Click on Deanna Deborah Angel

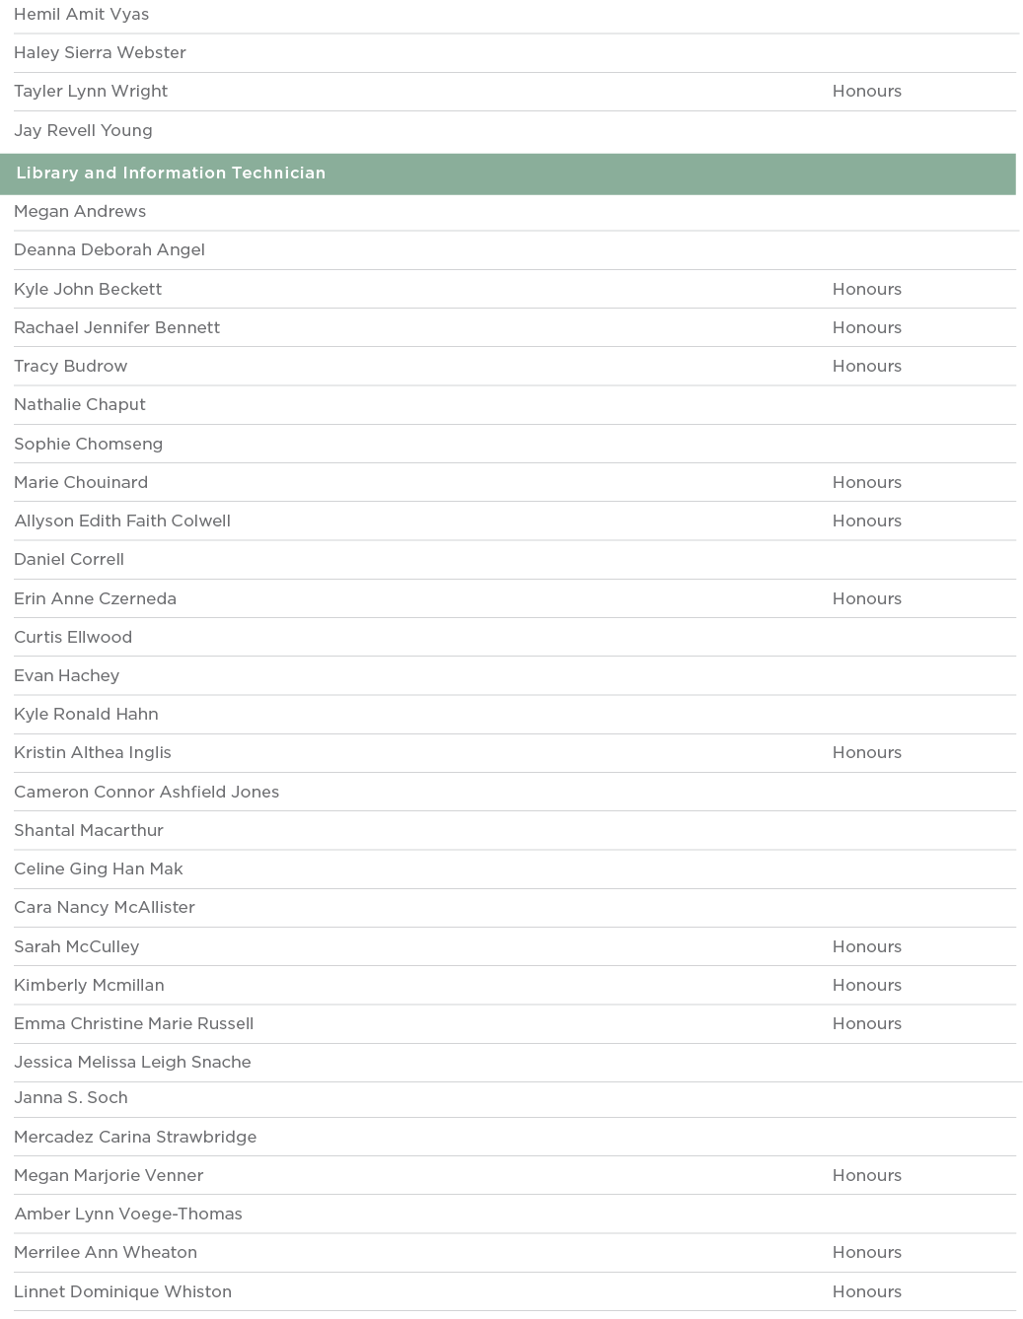click(x=110, y=250)
